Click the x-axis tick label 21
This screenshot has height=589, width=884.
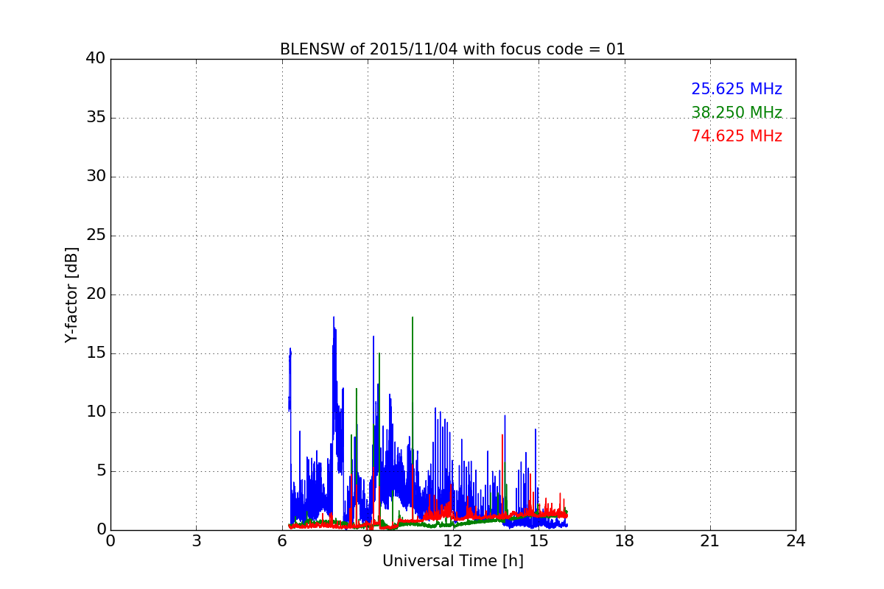tap(710, 541)
